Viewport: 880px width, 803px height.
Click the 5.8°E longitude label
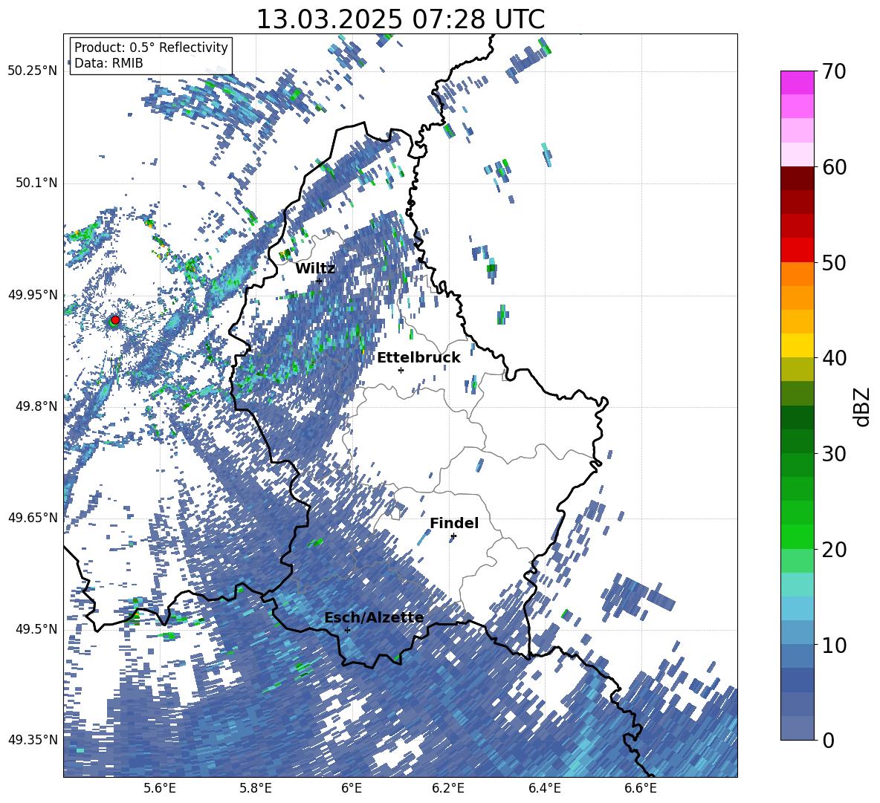256,788
